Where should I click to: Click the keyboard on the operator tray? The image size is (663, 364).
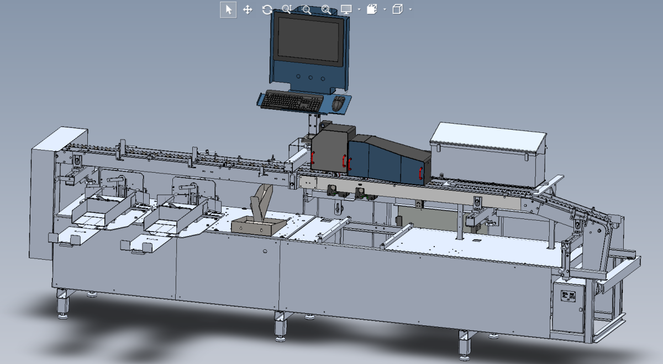tap(292, 101)
